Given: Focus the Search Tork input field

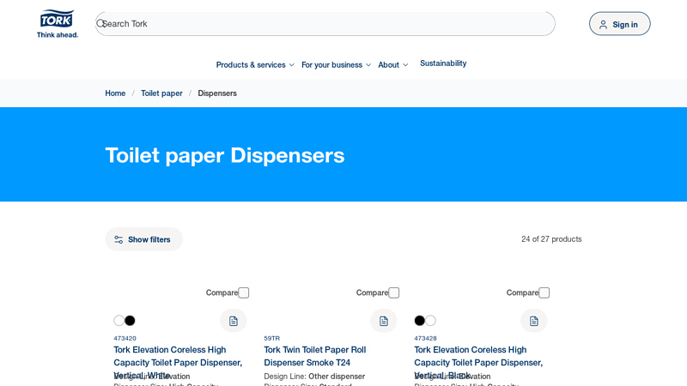Looking at the screenshot, I should coord(325,24).
